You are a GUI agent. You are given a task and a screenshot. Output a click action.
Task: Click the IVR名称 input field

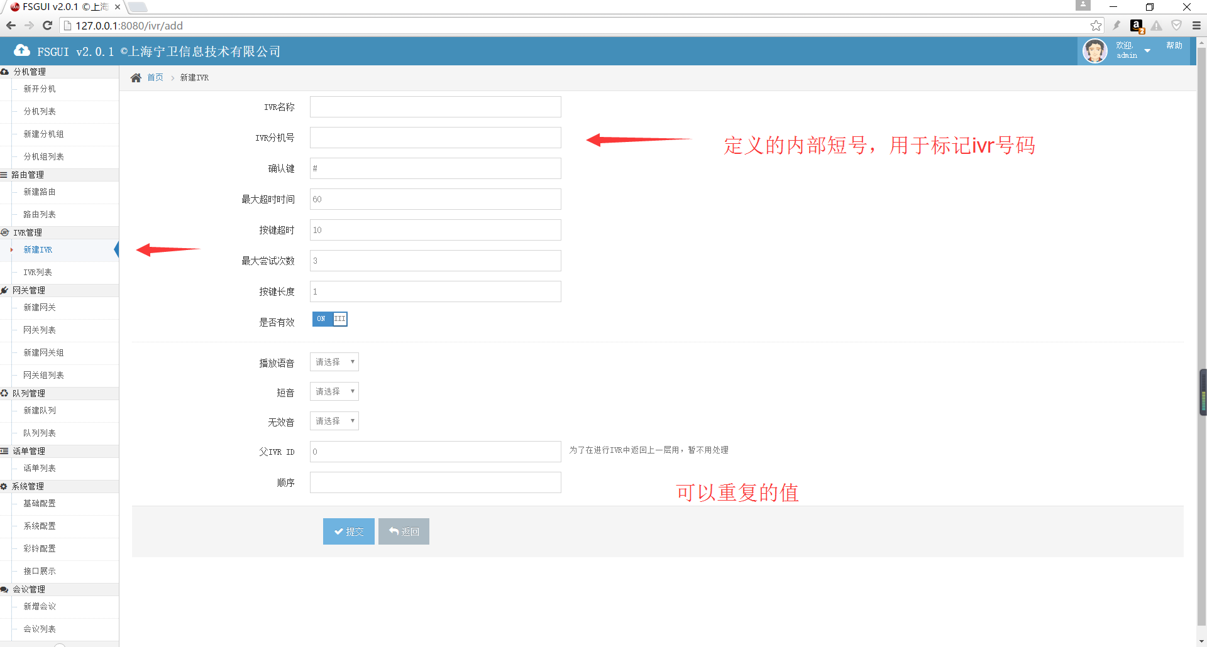pos(435,107)
